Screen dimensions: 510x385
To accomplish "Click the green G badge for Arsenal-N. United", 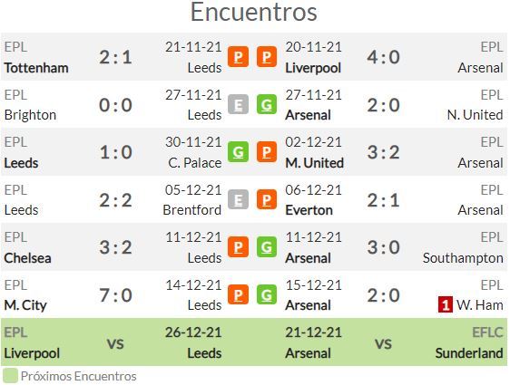I will click(x=267, y=104).
